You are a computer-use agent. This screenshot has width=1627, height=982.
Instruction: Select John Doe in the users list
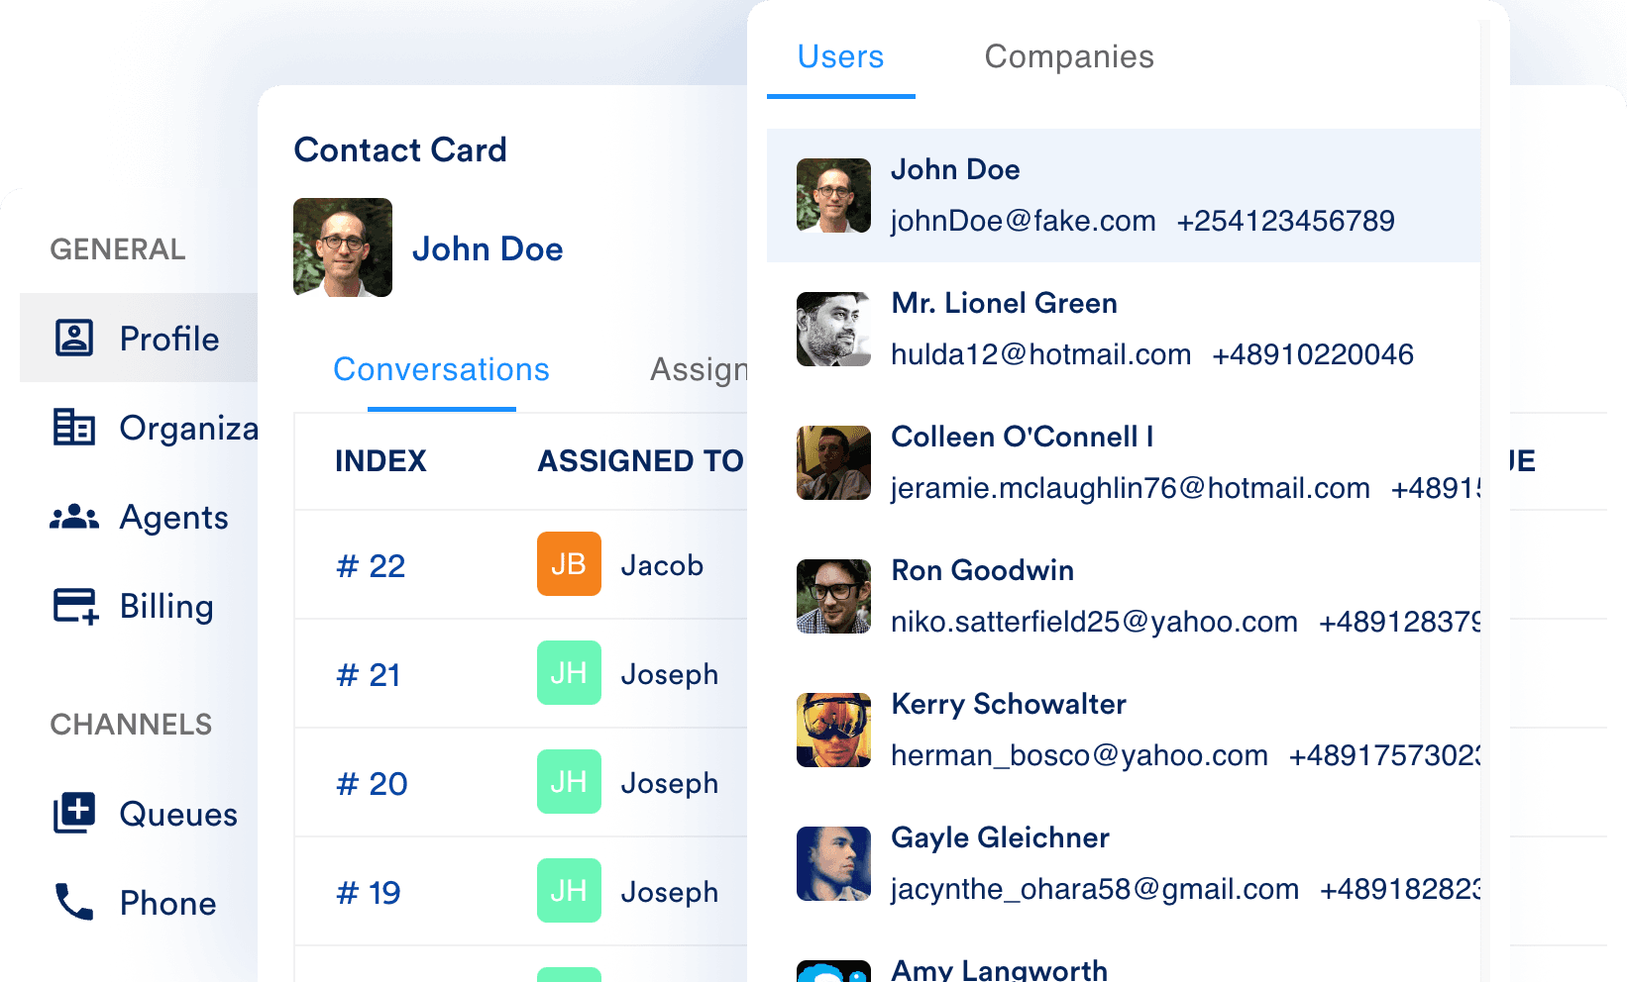tap(1124, 195)
